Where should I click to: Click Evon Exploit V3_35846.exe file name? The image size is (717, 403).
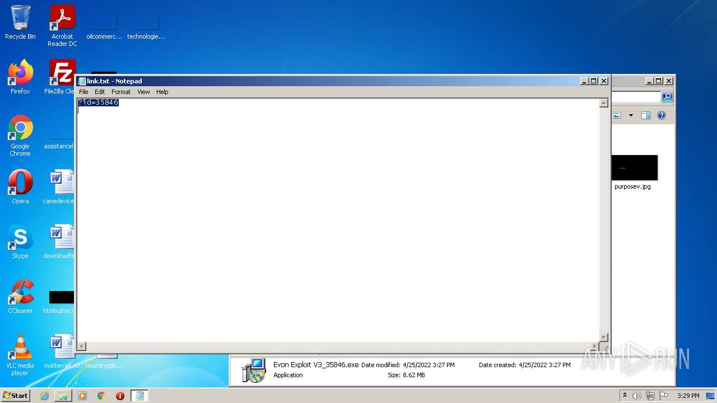[316, 365]
